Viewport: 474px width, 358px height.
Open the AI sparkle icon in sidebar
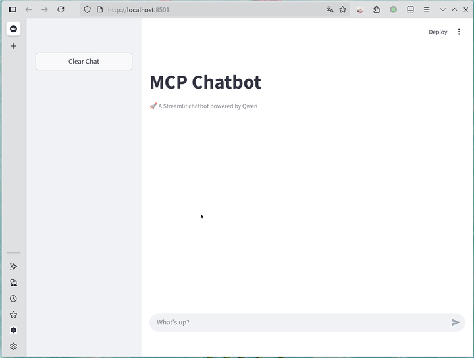[13, 267]
